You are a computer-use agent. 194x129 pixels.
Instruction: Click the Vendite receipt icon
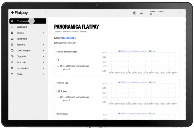[x=12, y=33]
